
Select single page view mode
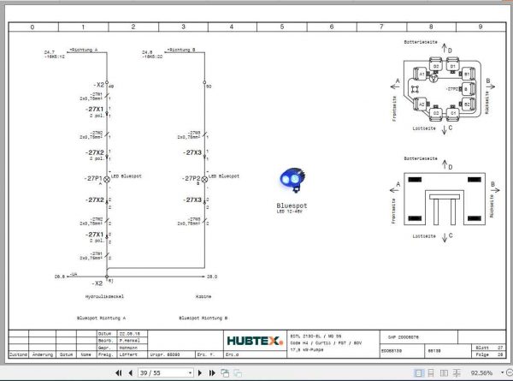click(x=418, y=372)
